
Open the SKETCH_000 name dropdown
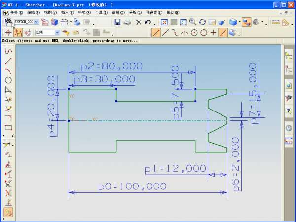pos(36,22)
